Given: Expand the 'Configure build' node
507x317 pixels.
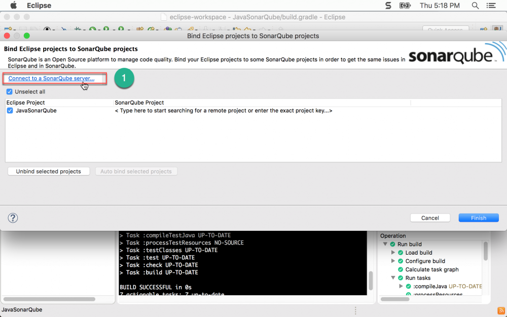Looking at the screenshot, I should [393, 261].
